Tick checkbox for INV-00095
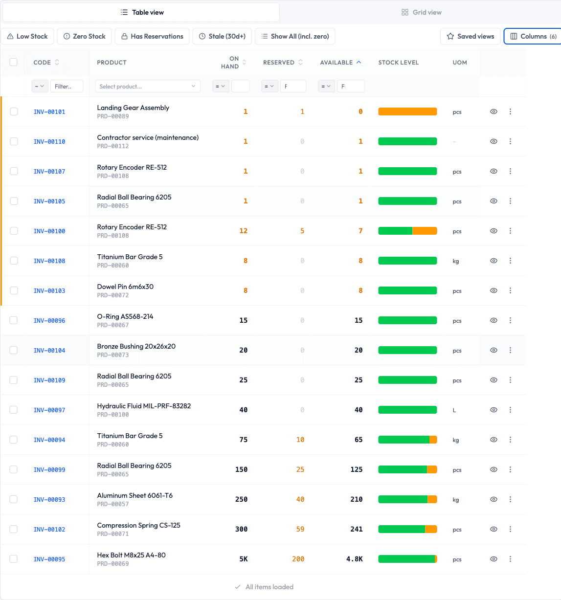The height and width of the screenshot is (600, 561). click(14, 559)
